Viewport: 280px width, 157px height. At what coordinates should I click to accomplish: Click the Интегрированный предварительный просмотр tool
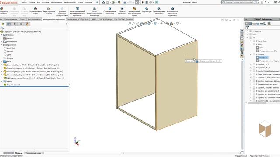77,12
